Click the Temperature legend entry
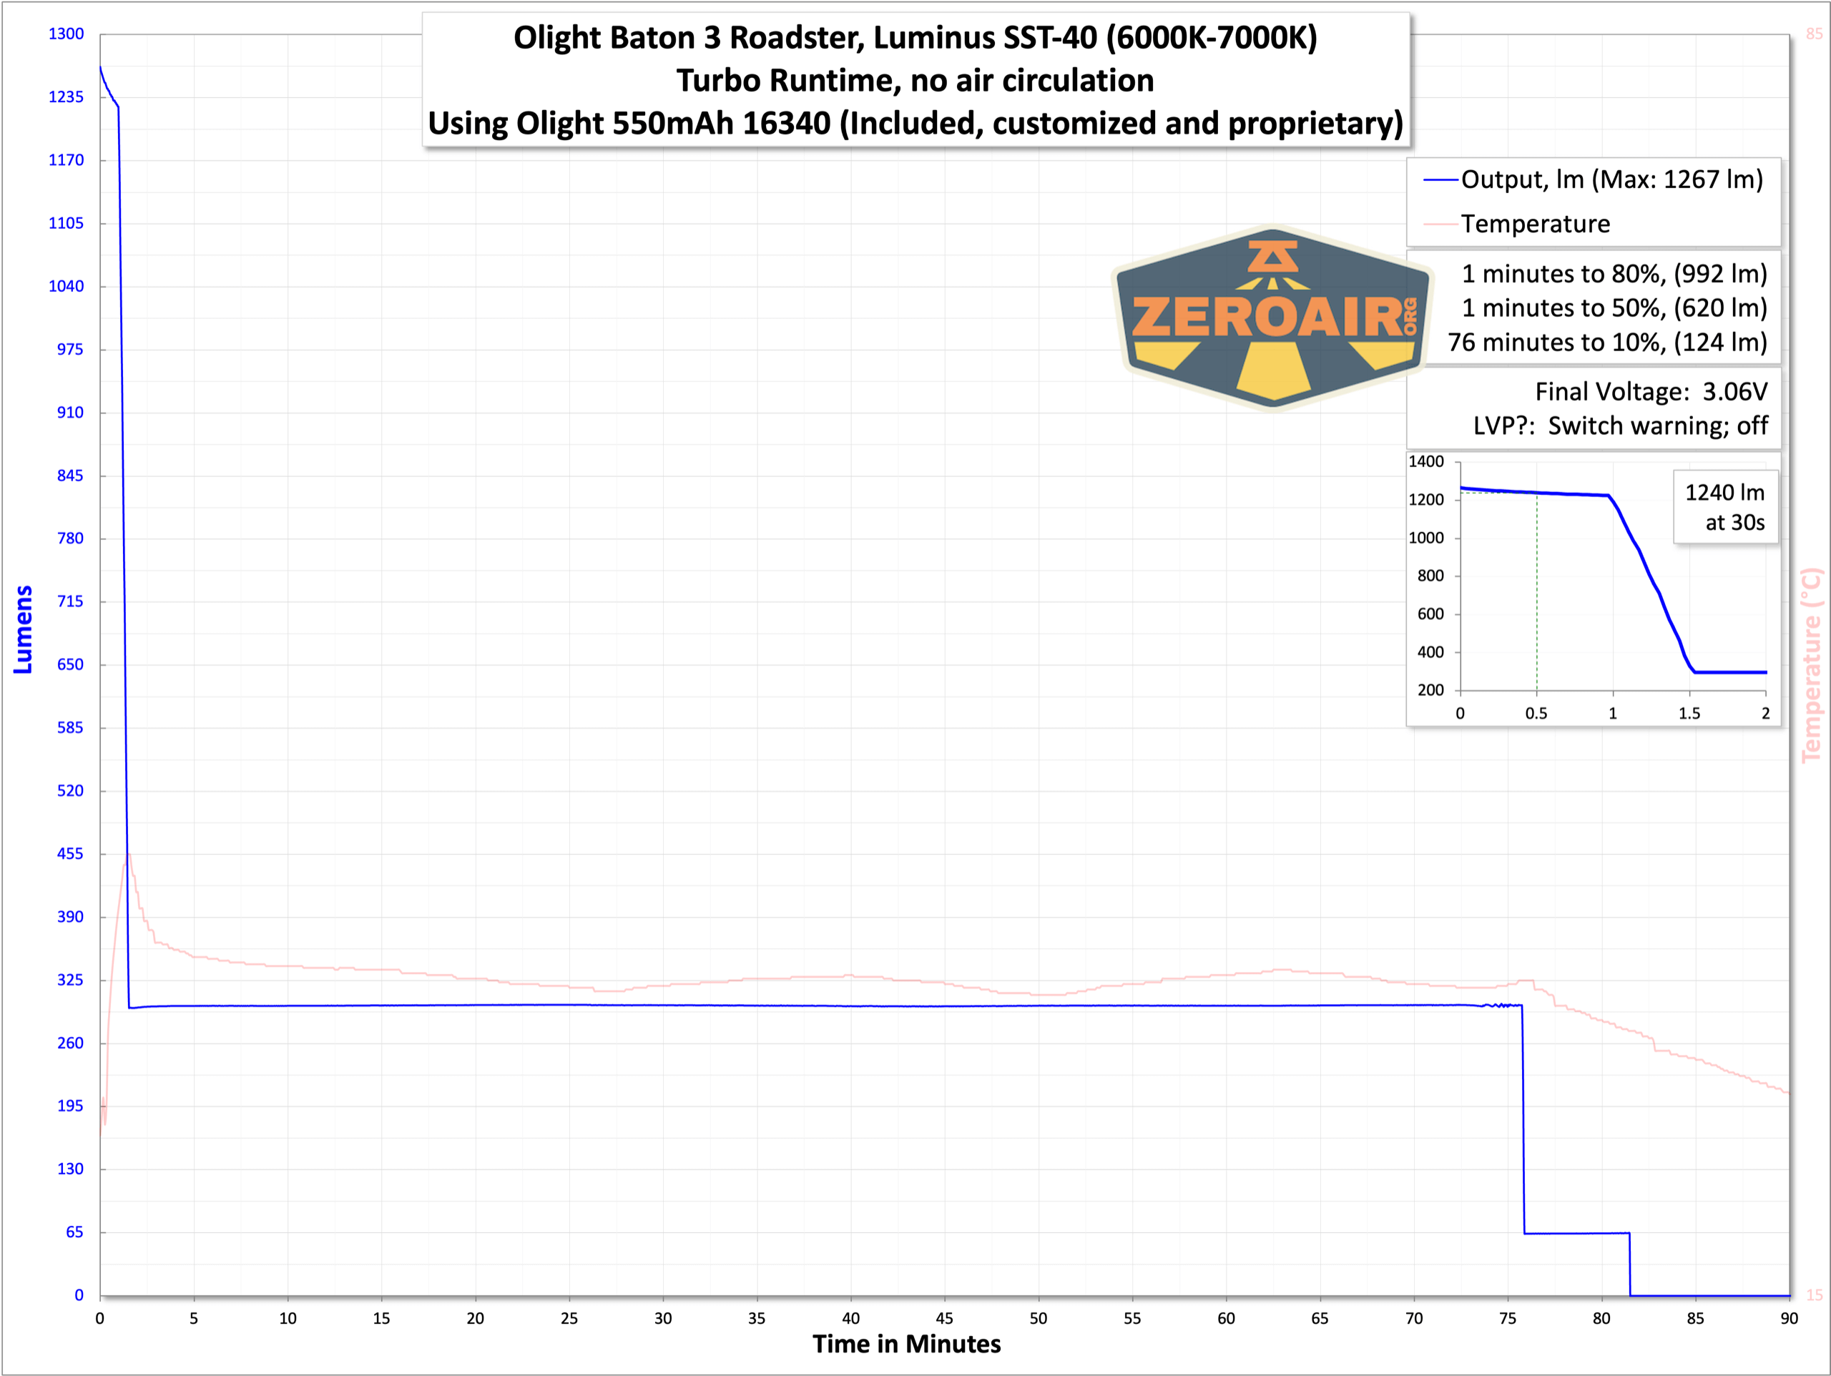Viewport: 1831px width, 1376px height. (x=1535, y=225)
